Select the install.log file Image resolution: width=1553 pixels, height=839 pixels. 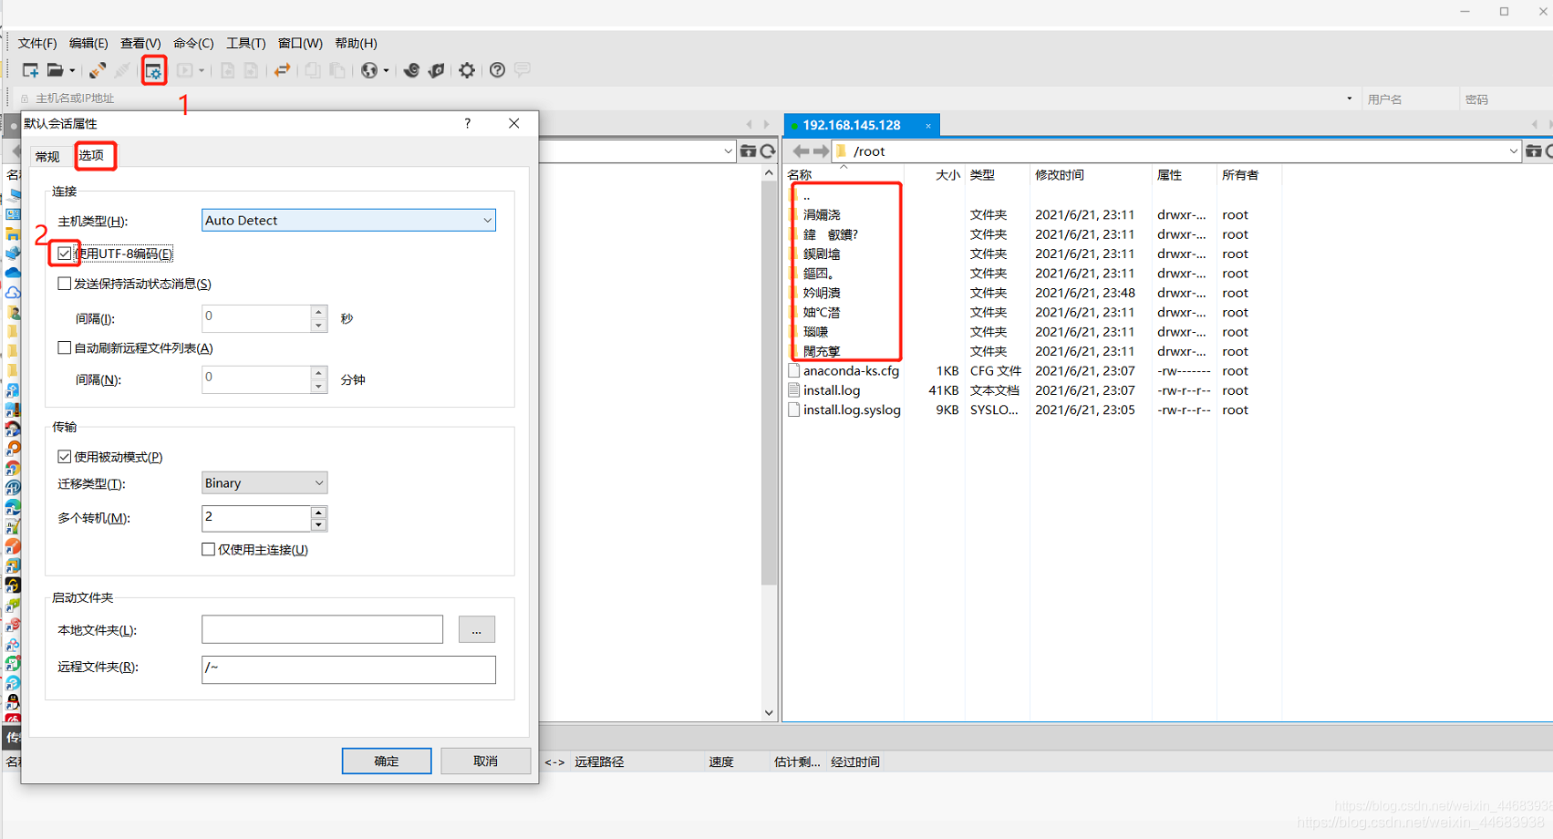click(x=832, y=390)
